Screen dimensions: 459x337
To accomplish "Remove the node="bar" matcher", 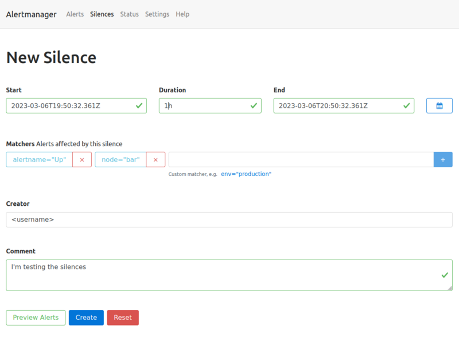I will [x=155, y=160].
